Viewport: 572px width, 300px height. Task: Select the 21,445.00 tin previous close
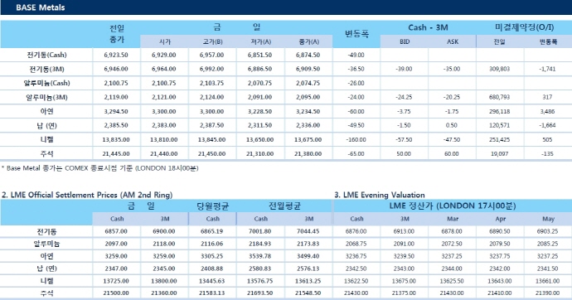coord(116,154)
